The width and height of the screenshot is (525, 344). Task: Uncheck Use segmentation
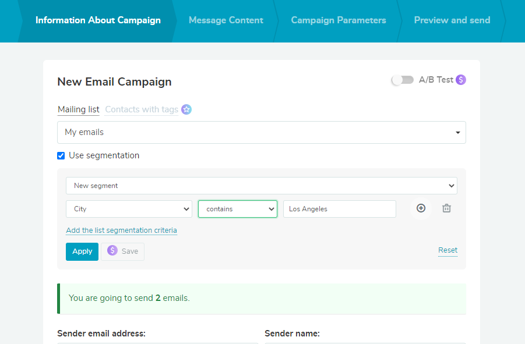(x=61, y=155)
